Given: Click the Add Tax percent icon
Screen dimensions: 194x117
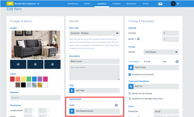Looking at the screenshot, I should pyautogui.click(x=131, y=87).
